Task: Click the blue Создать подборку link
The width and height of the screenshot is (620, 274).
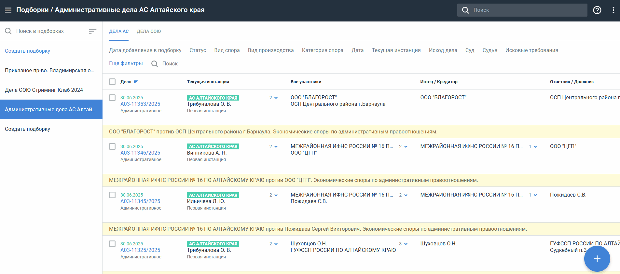Action: point(27,51)
